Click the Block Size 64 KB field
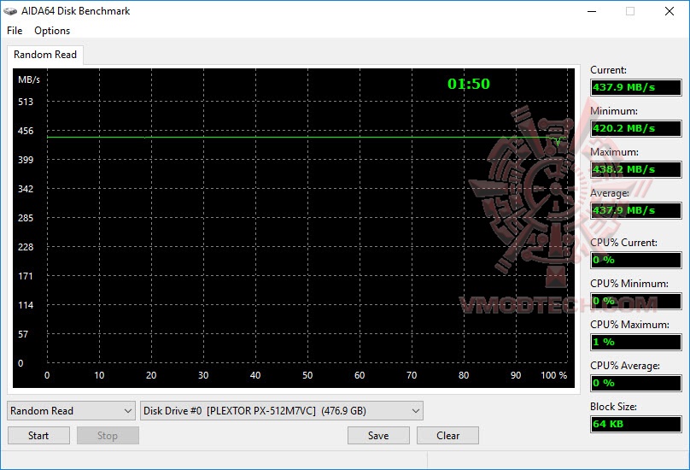 pos(636,424)
